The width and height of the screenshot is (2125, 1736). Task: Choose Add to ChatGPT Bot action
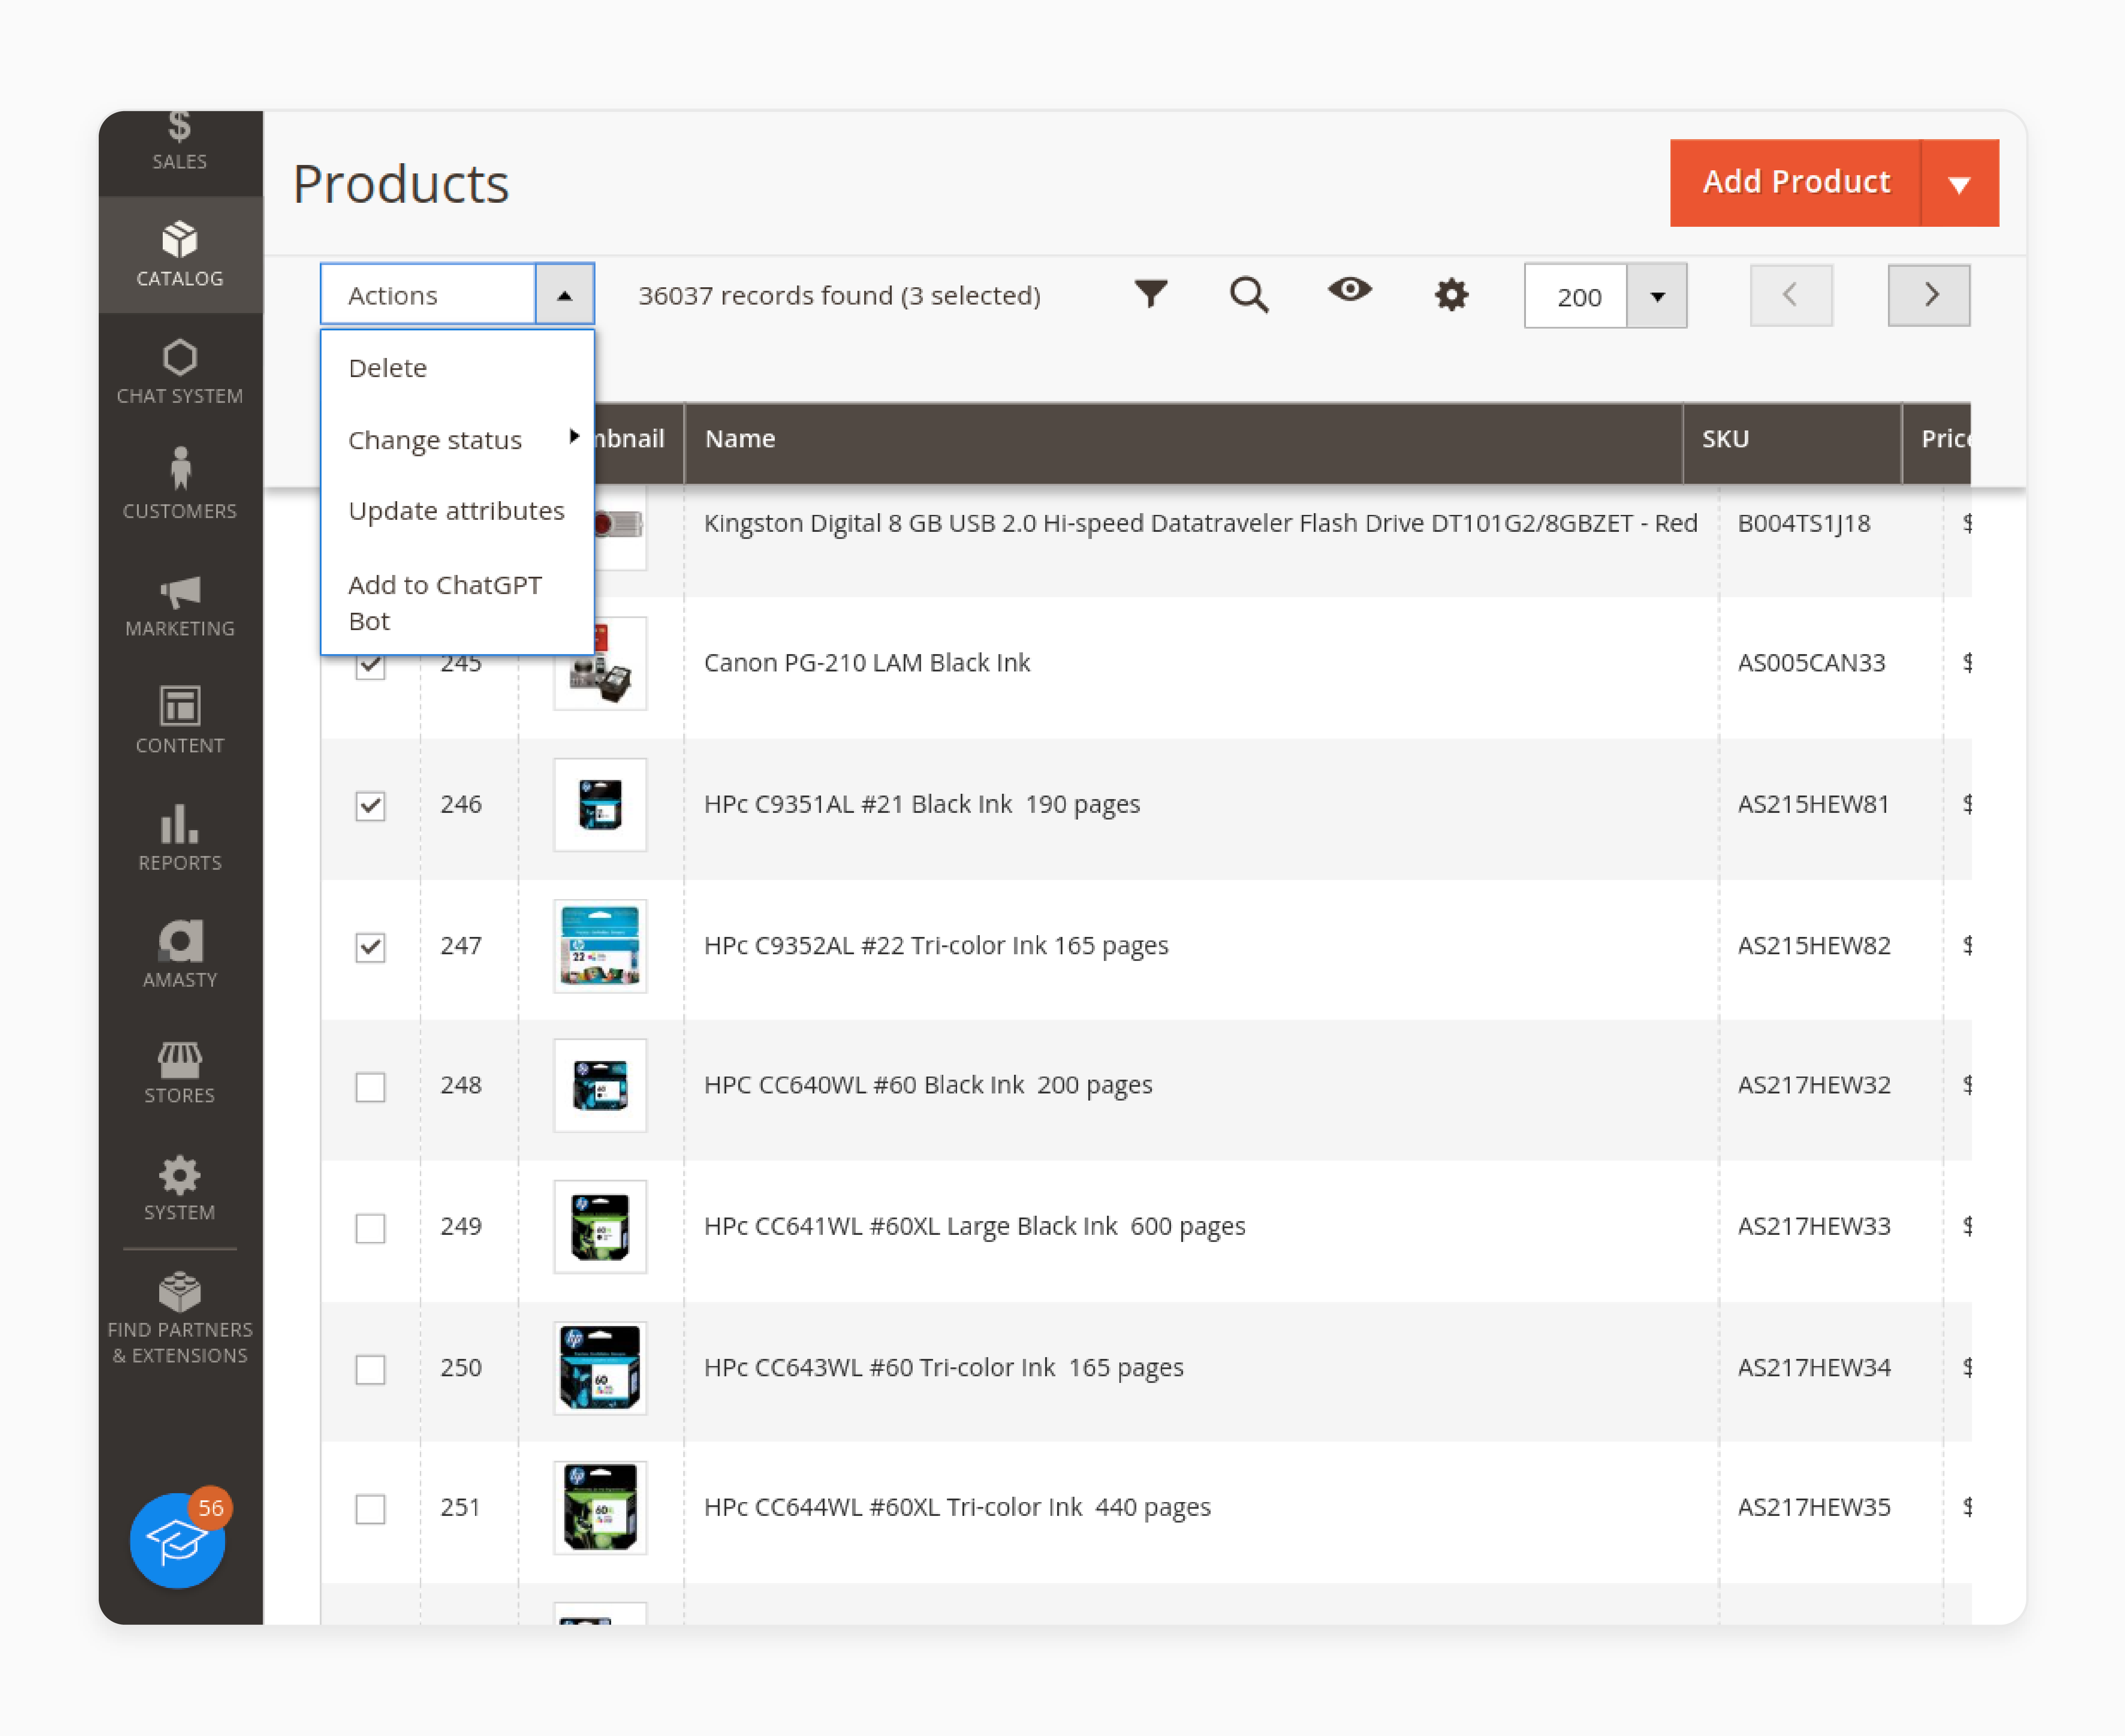coord(457,602)
